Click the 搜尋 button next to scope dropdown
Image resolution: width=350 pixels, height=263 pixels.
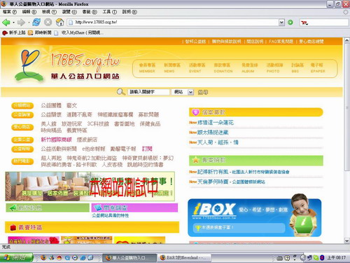[203, 93]
